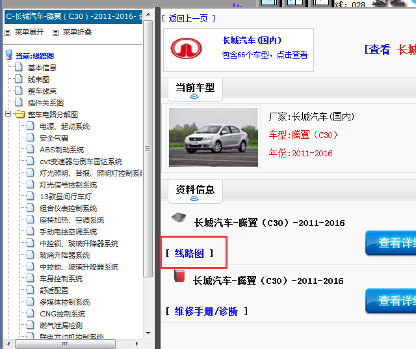Click tree panel vertical scrollbar thumb
The height and width of the screenshot is (349, 416).
(148, 148)
